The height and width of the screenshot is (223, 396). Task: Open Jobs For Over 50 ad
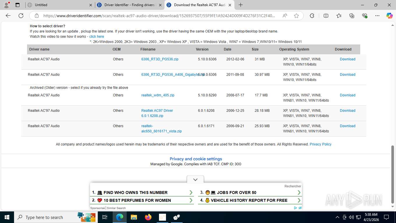coord(250,193)
